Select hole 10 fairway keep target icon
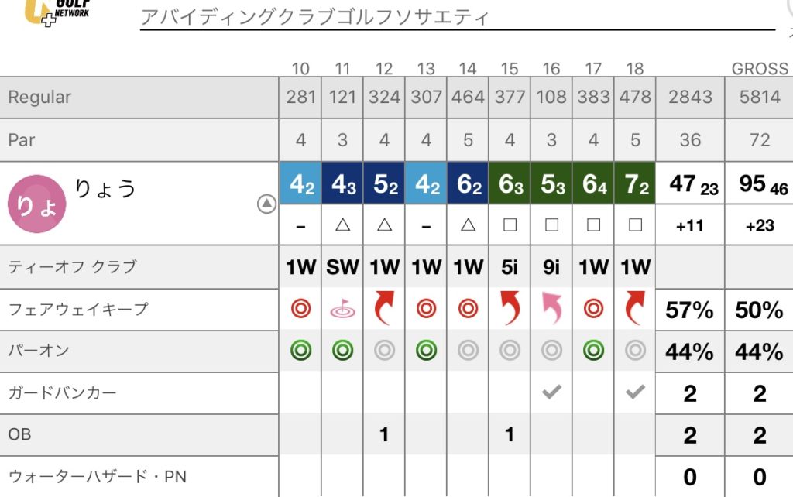This screenshot has width=793, height=497. tap(301, 308)
